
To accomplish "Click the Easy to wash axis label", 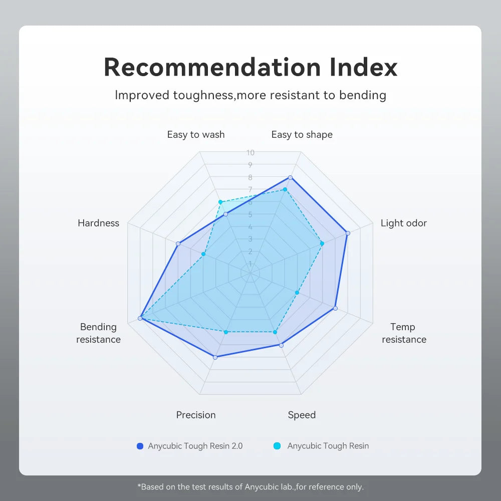I will click(x=196, y=134).
